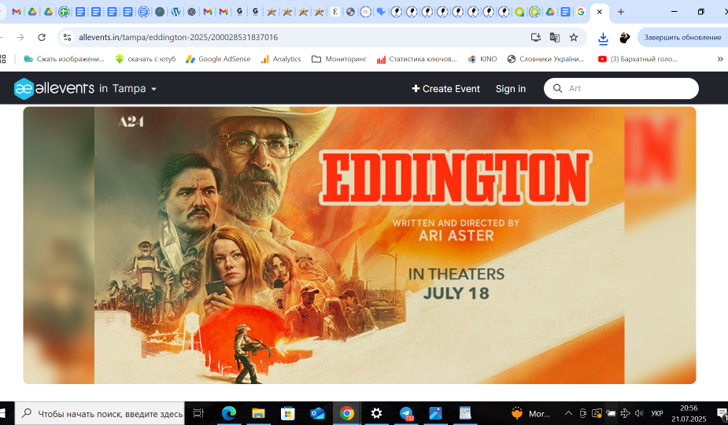
Task: Click the allevents logo
Action: (54, 88)
